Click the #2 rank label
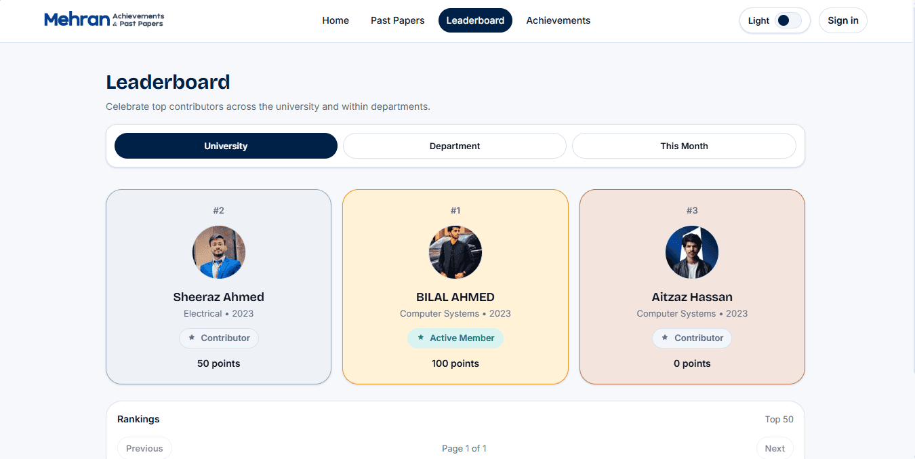The image size is (915, 459). click(219, 210)
